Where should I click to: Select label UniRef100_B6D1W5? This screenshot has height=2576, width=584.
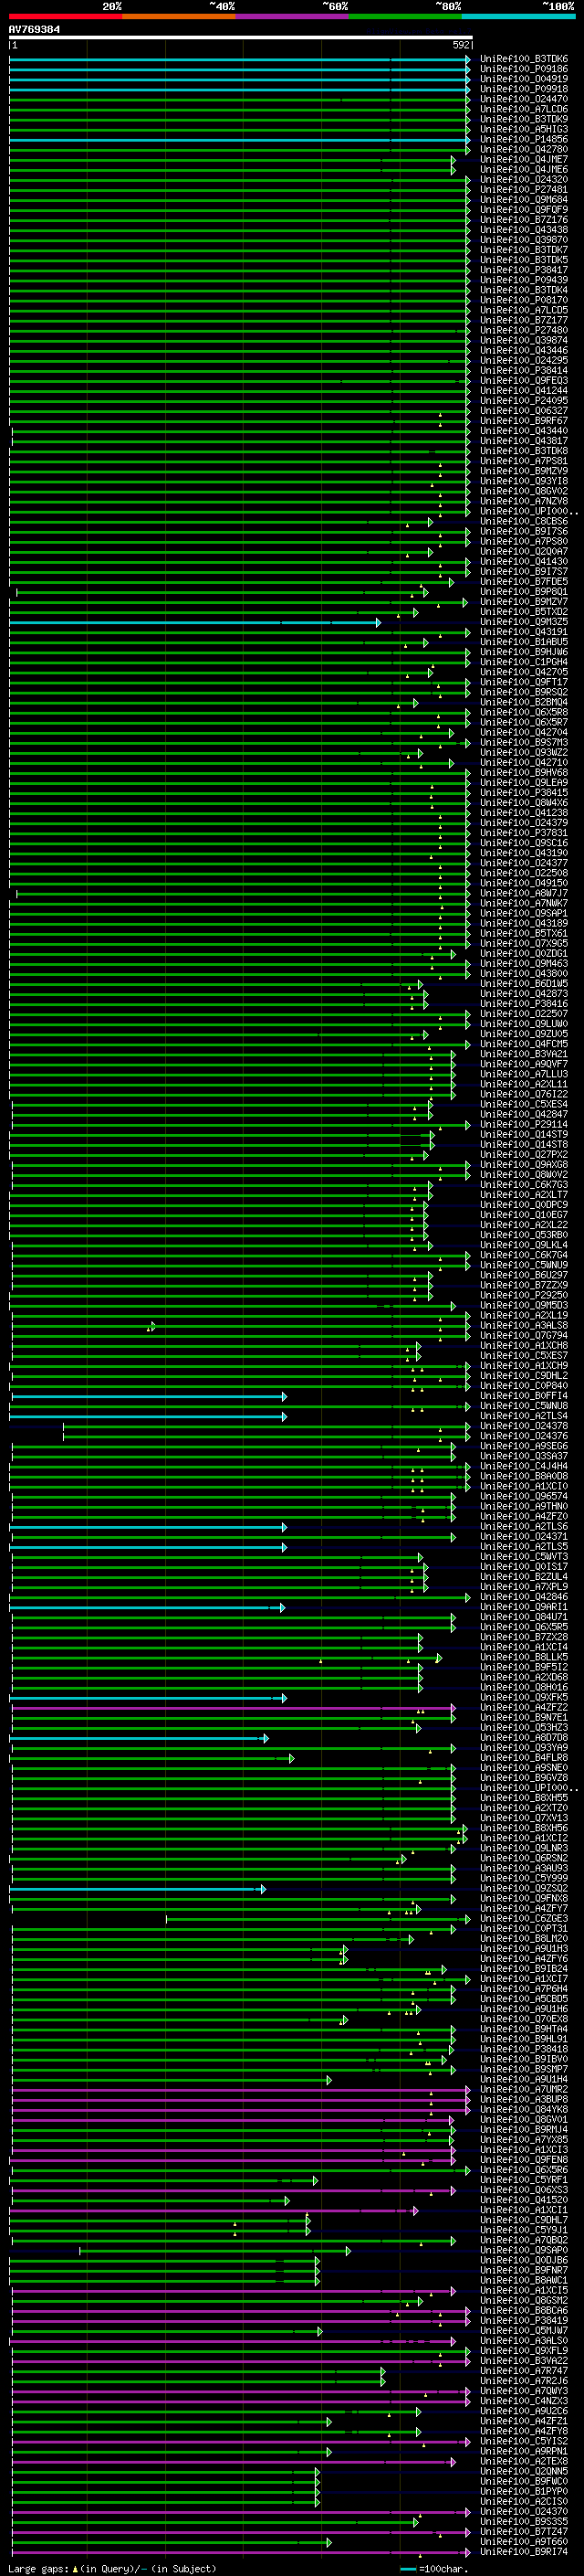click(x=524, y=984)
